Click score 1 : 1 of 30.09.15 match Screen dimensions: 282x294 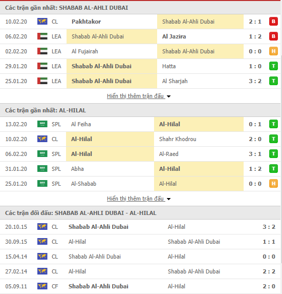269,242
